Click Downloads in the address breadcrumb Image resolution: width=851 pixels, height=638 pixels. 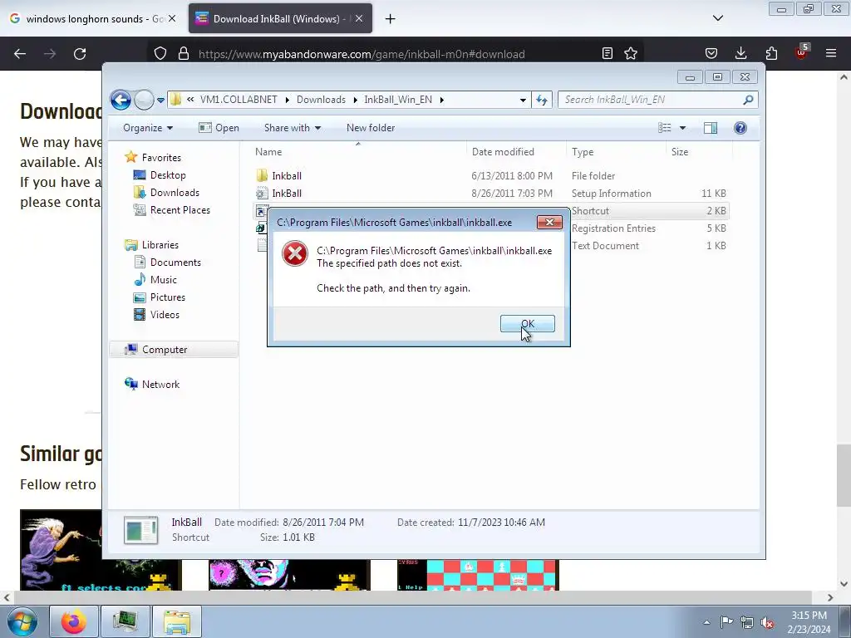[321, 100]
